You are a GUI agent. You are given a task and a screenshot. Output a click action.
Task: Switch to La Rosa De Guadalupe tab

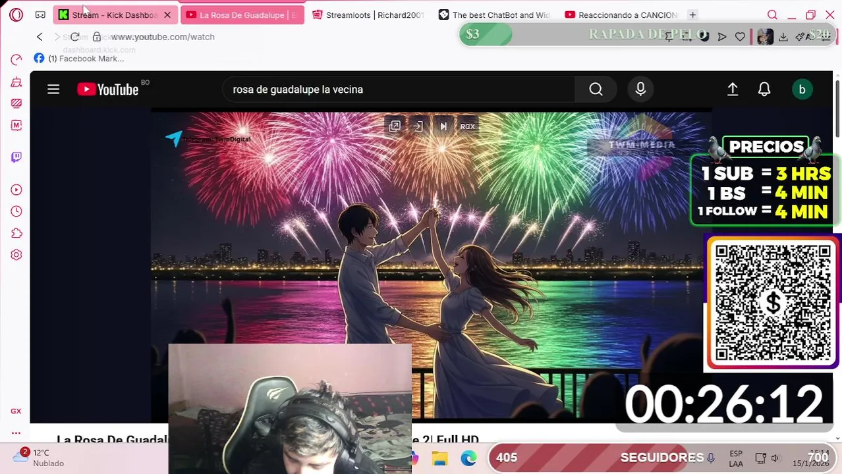(x=241, y=14)
